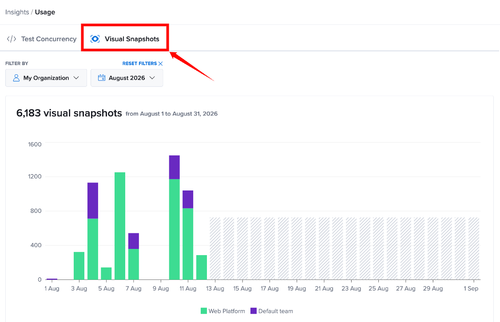
Task: Click the tallest bar near 10 Aug
Action: tap(175, 217)
